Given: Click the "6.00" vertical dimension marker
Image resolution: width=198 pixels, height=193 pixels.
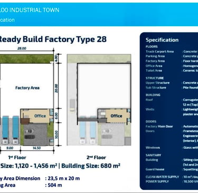Looking at the screenshot, I should (x=56, y=115).
